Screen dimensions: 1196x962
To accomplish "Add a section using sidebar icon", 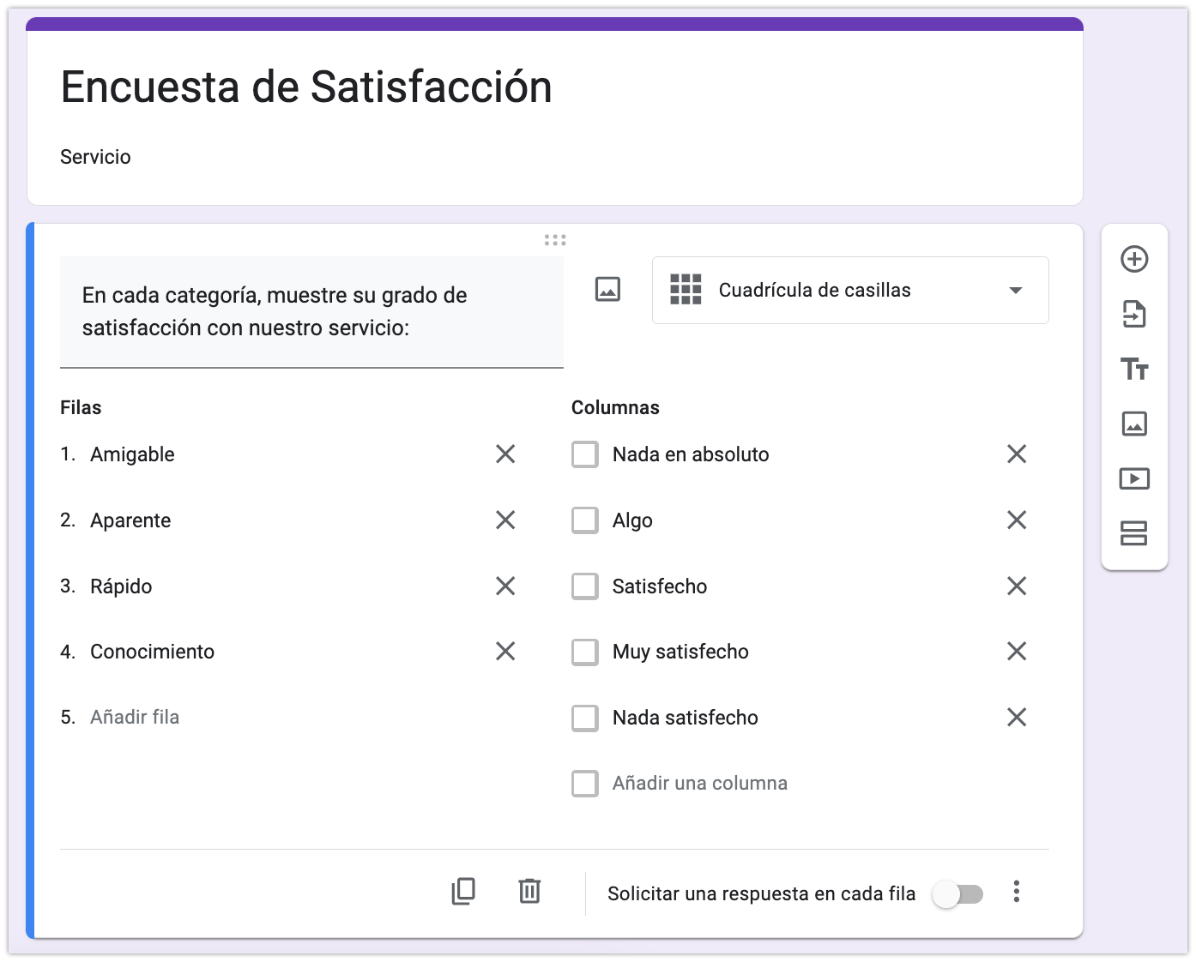I will click(x=1134, y=533).
